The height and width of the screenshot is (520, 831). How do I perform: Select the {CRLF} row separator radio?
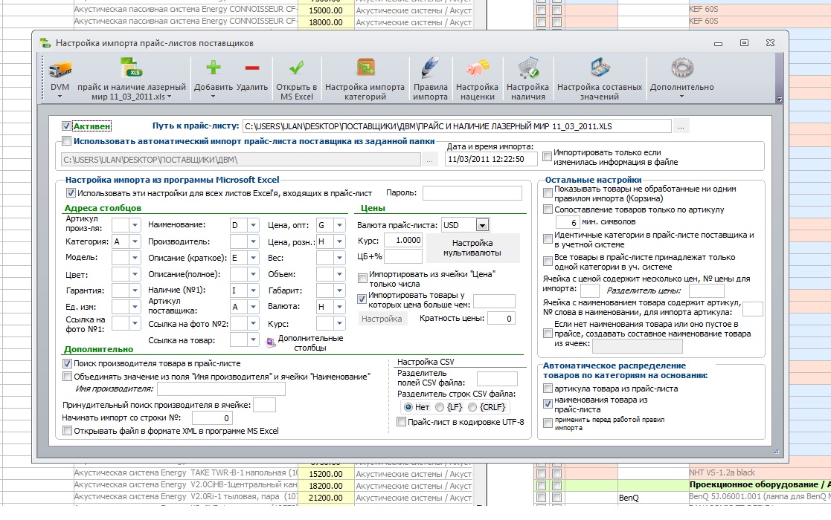[472, 407]
